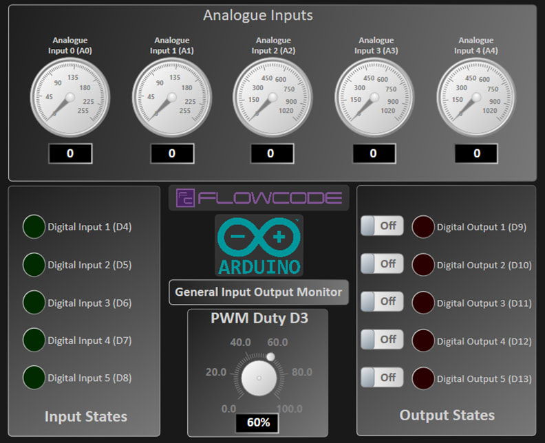Click the A4 numeric value box
This screenshot has height=443, width=545.
tap(476, 153)
